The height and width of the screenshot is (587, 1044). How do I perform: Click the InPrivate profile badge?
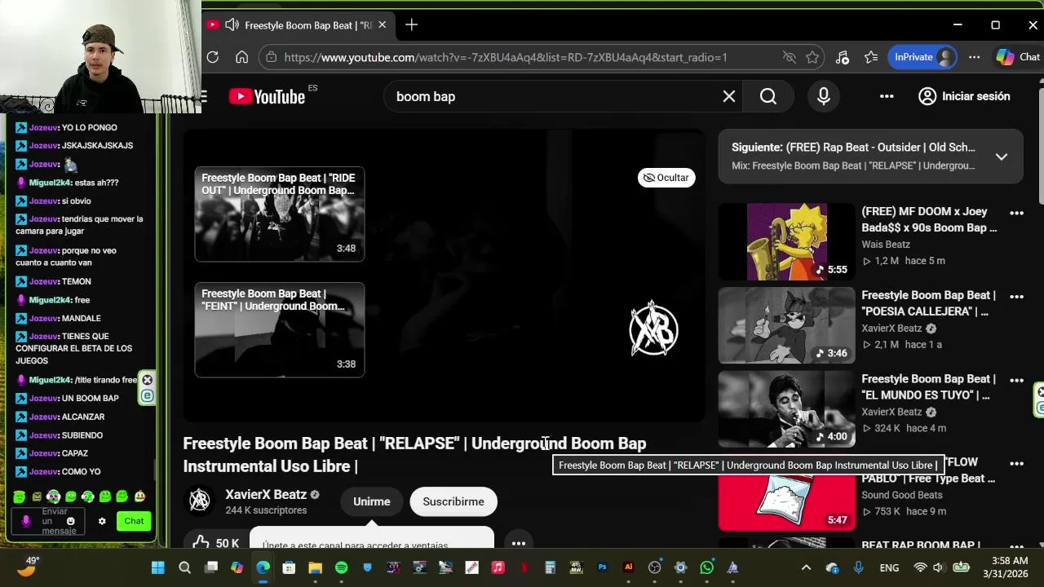(x=922, y=57)
